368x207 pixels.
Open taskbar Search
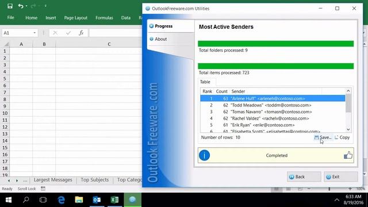point(26,200)
